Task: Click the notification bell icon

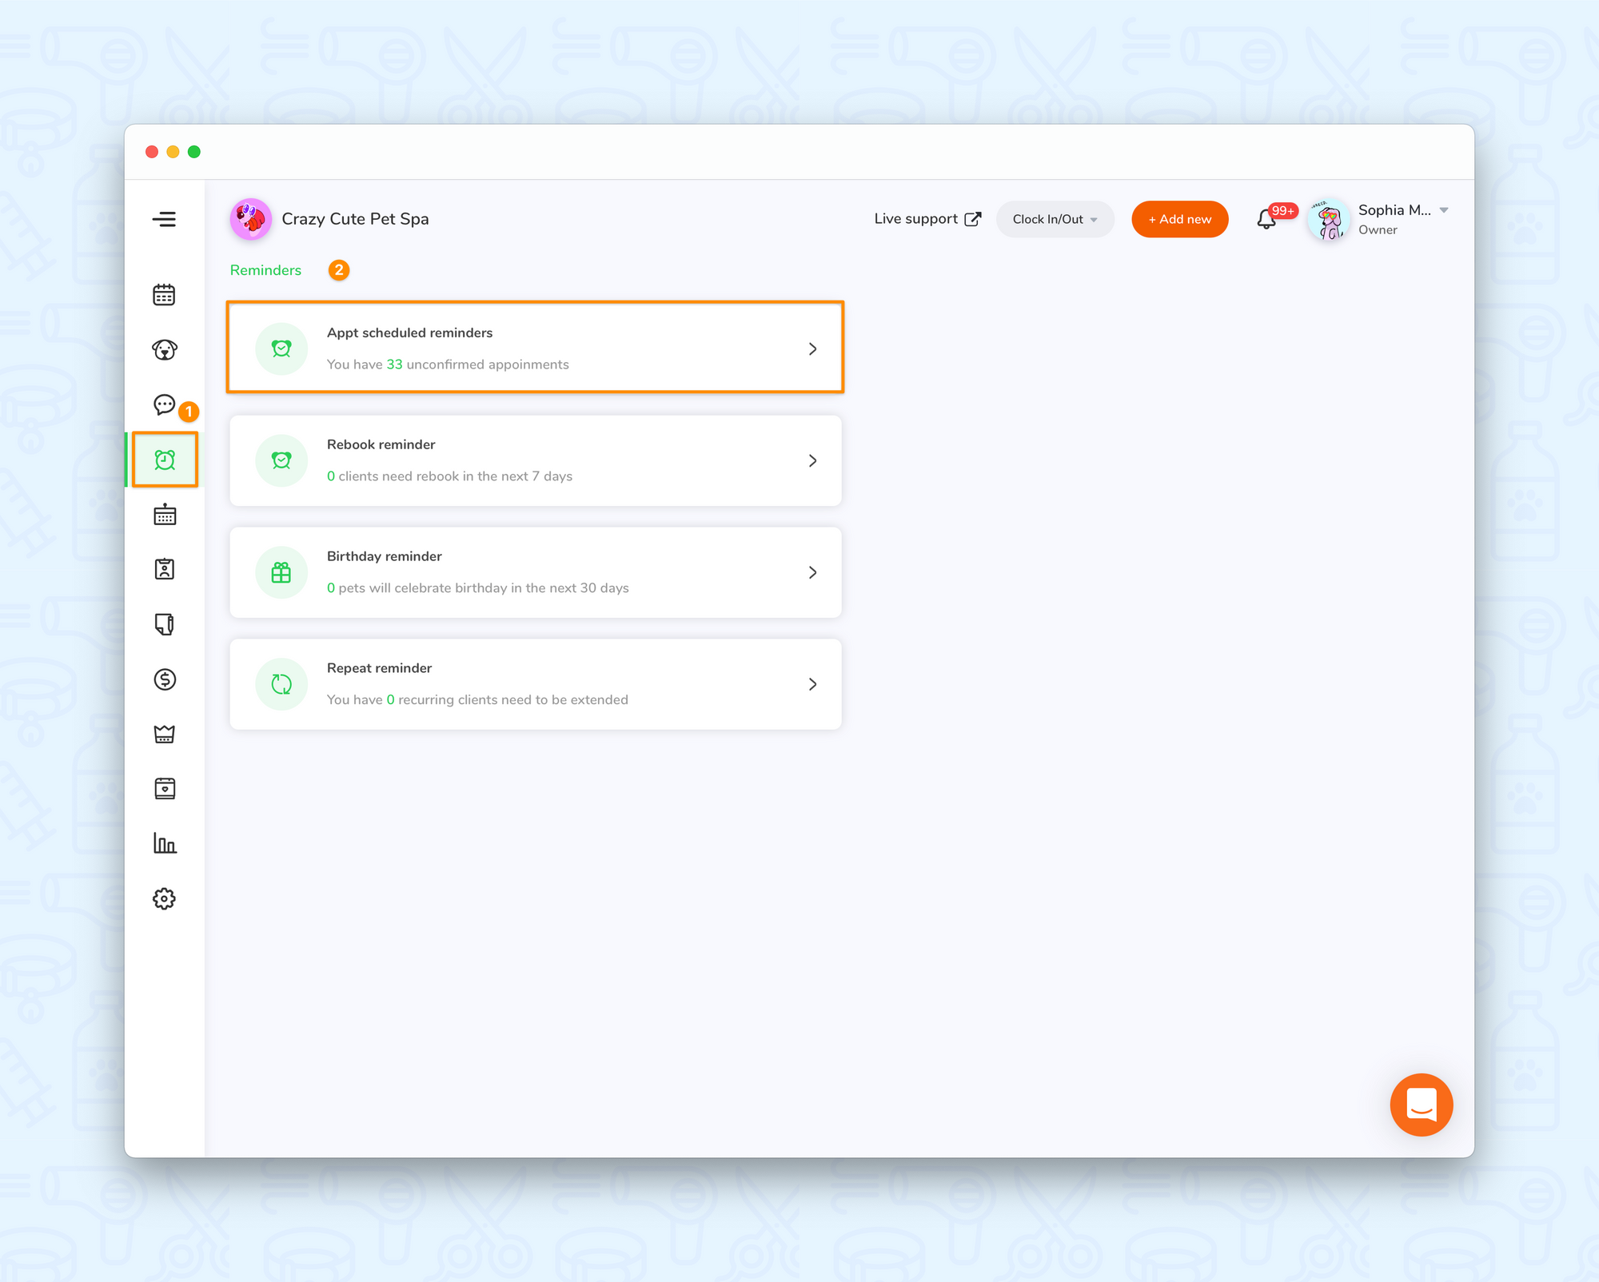Action: pyautogui.click(x=1266, y=220)
